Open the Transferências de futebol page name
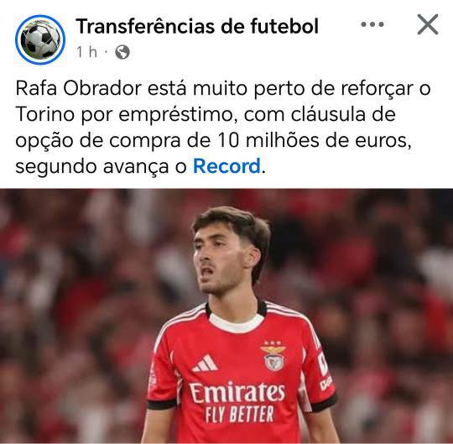This screenshot has width=453, height=444. [197, 26]
